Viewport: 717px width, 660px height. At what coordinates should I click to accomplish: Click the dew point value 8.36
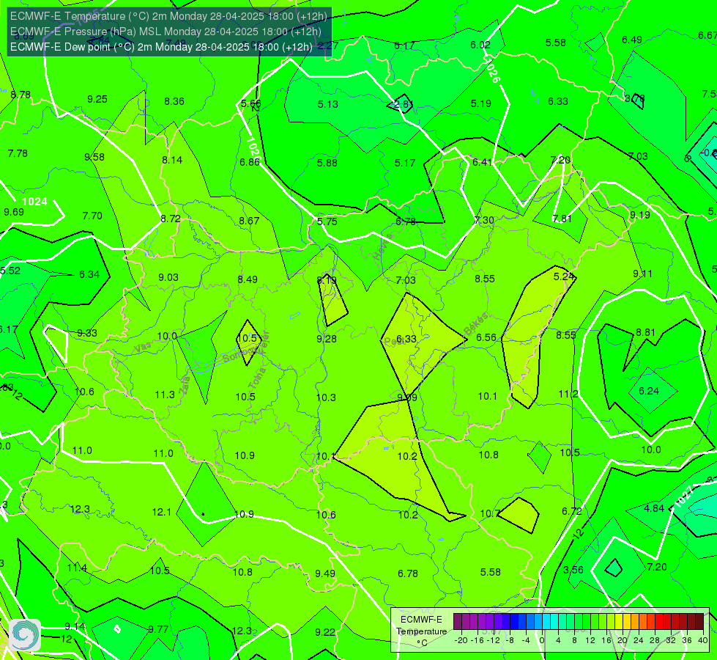(174, 101)
